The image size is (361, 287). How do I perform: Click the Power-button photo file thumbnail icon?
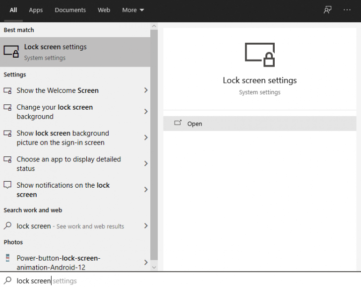7,258
